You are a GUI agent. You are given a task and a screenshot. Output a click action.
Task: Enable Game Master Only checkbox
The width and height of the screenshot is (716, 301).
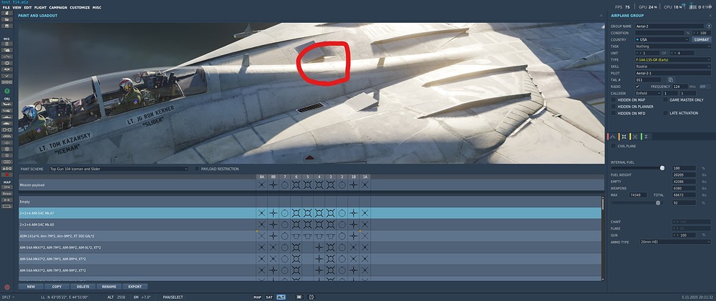(665, 99)
